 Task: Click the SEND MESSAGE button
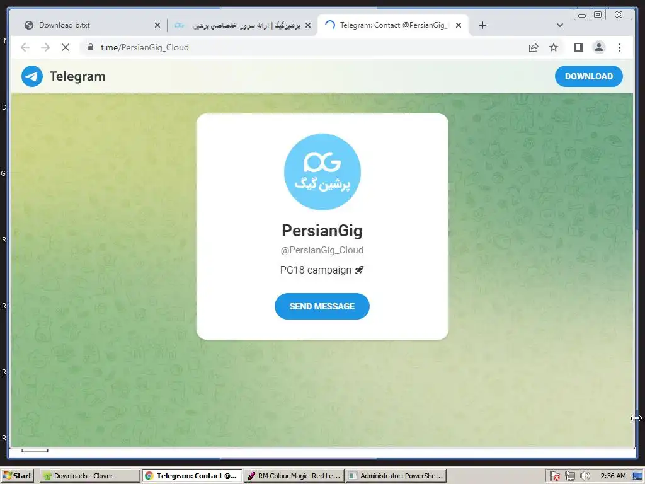[322, 306]
